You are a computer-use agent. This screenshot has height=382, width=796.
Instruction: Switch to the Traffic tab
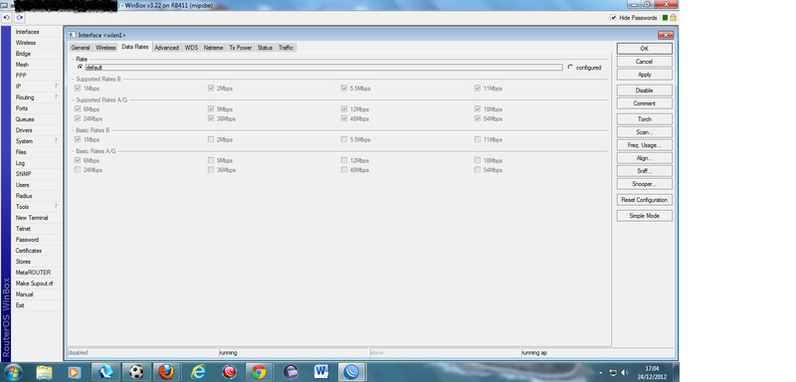(x=286, y=48)
